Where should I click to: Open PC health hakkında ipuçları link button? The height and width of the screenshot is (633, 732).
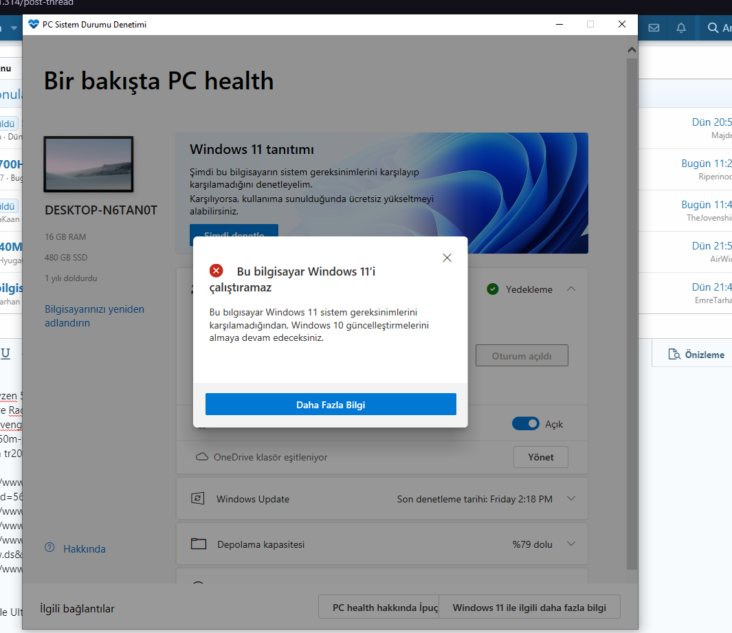click(379, 608)
